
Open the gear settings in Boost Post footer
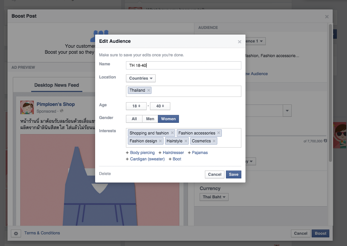click(x=16, y=233)
